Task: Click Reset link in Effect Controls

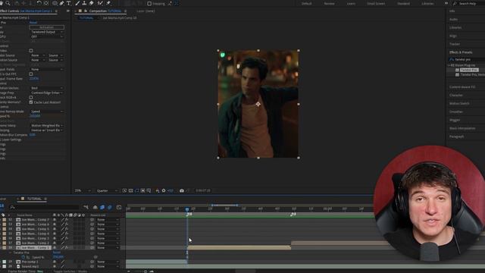Action: click(x=33, y=23)
